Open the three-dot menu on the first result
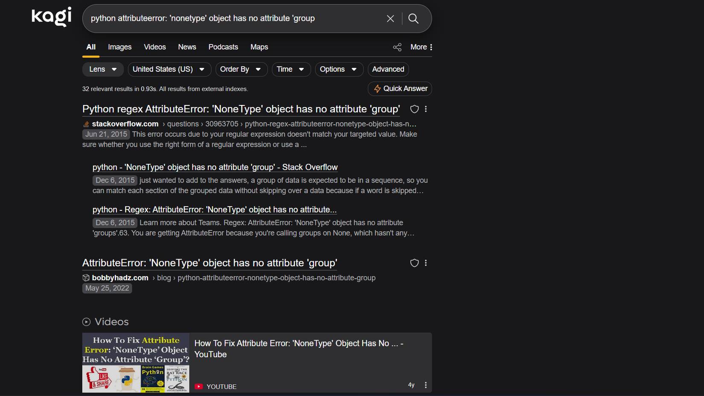Screen dimensions: 704x396 click(x=425, y=109)
